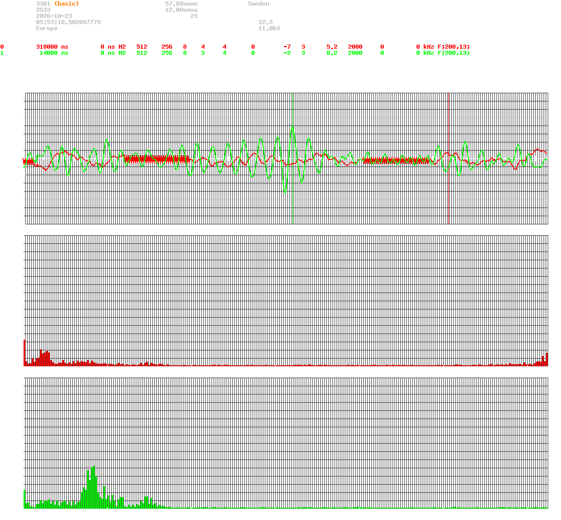Click the channel index 1 in green
Viewport: 561px width, 520px height.
[x=2, y=53]
